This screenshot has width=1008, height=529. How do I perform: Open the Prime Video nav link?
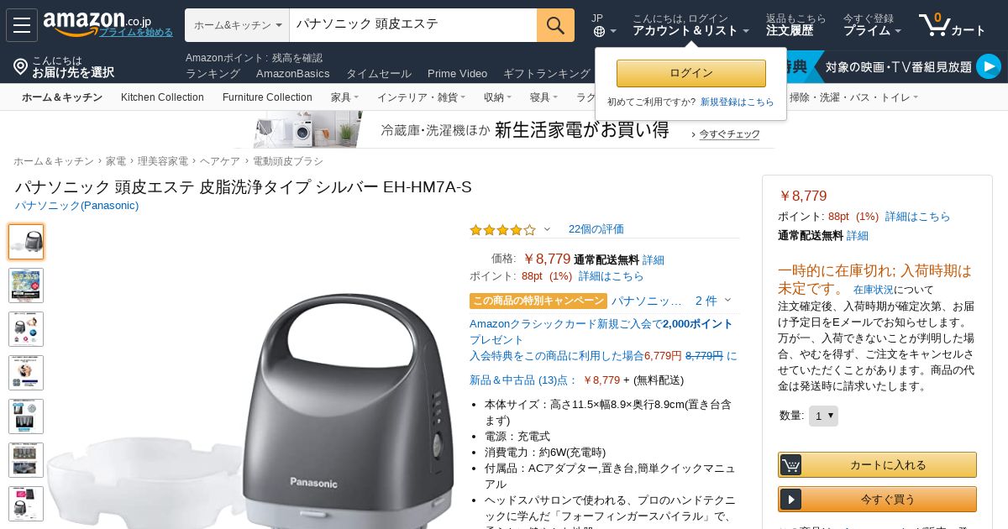[x=457, y=74]
